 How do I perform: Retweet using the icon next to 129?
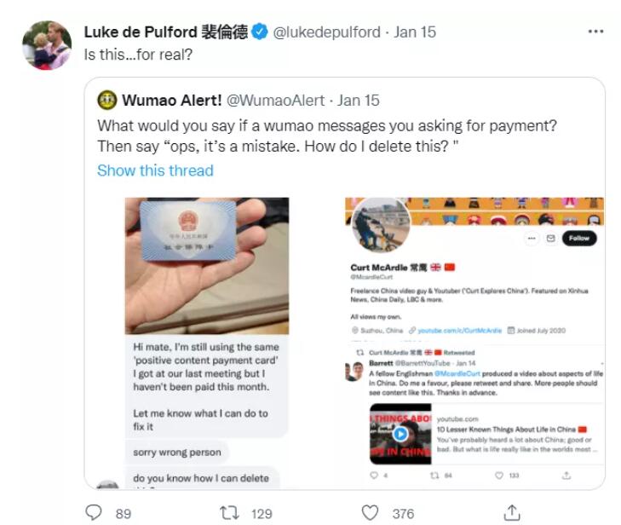pos(230,513)
